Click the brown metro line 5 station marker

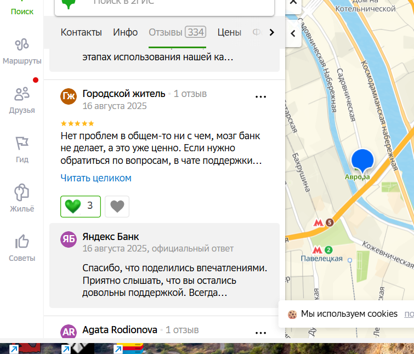329,222
